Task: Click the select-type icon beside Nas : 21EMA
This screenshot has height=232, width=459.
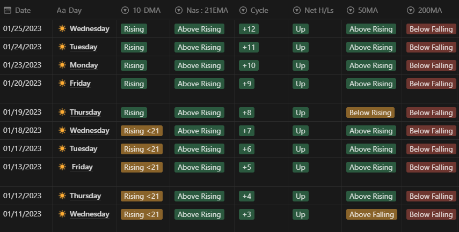Action: pyautogui.click(x=179, y=11)
